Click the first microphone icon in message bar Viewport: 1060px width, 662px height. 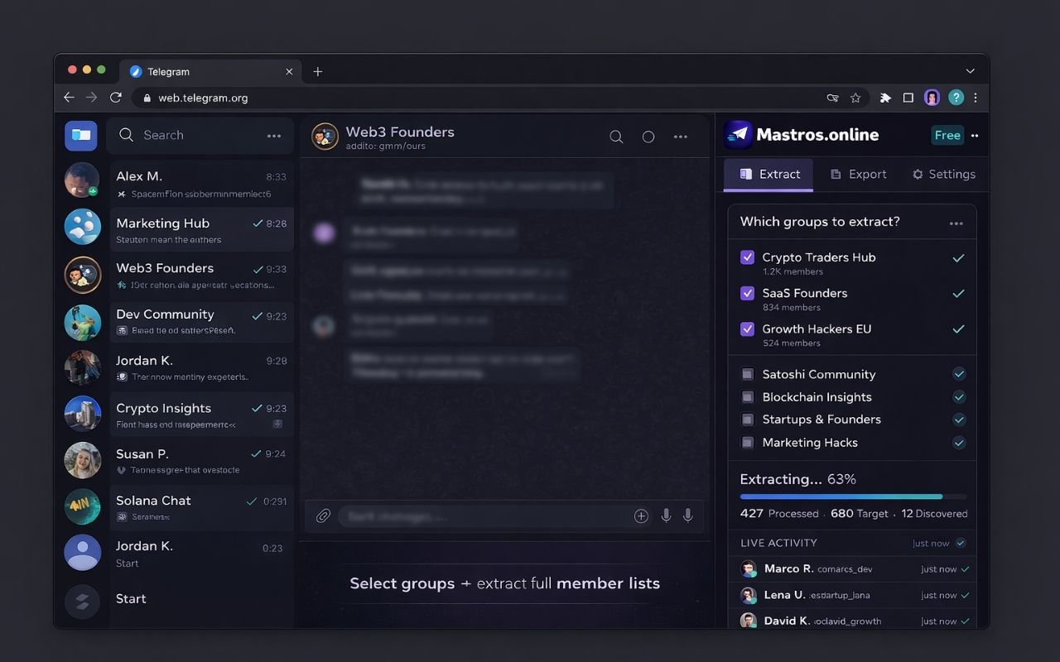[x=666, y=516]
